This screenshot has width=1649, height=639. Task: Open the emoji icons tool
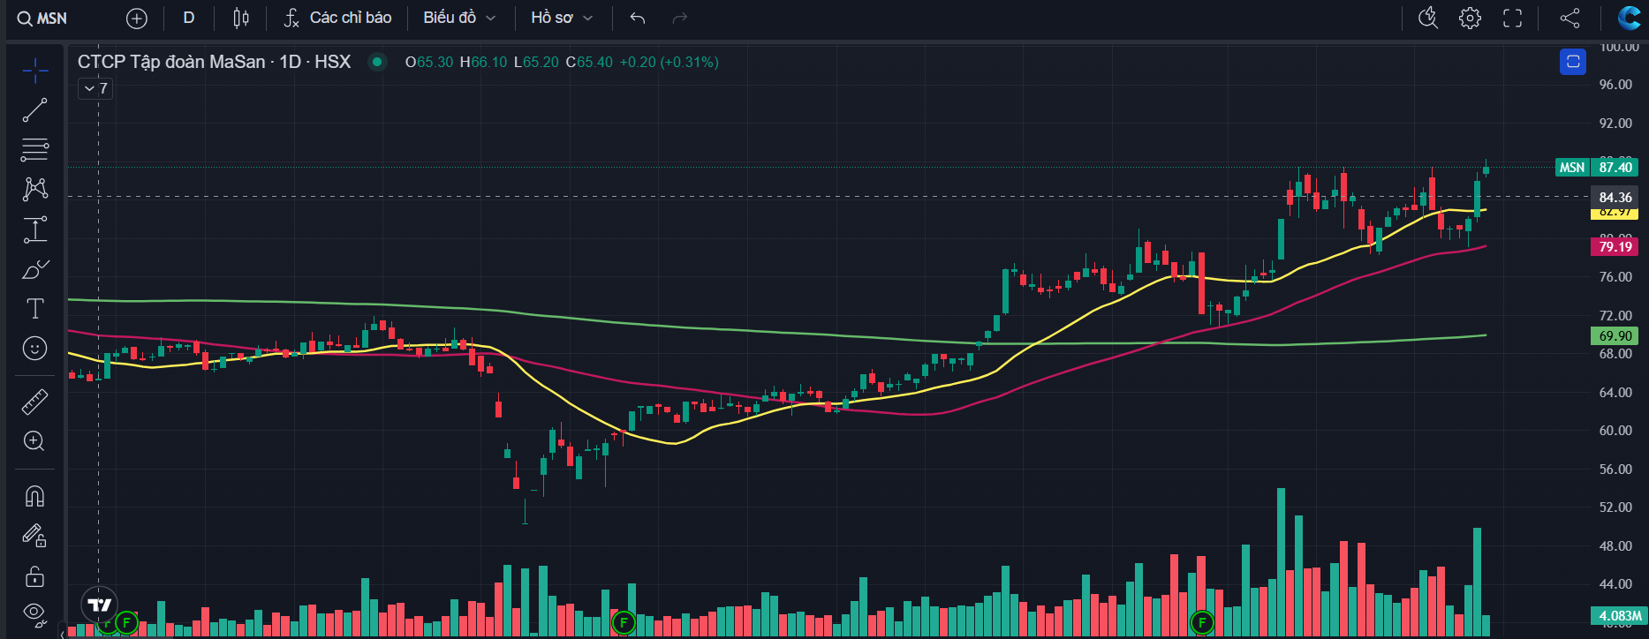point(35,349)
